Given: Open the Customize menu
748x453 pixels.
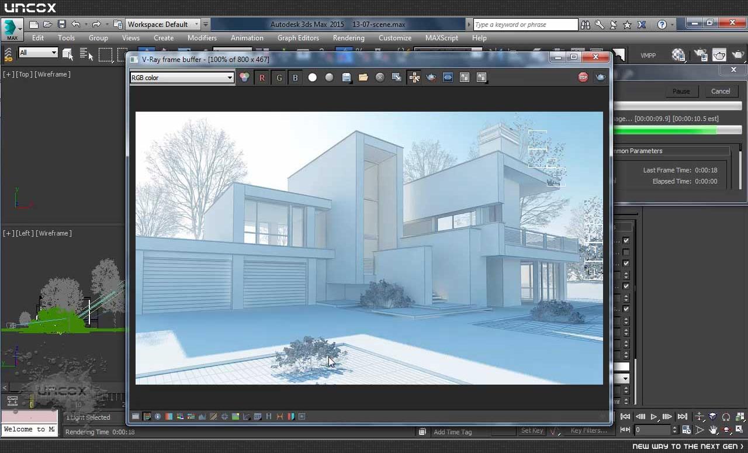Looking at the screenshot, I should [x=395, y=38].
